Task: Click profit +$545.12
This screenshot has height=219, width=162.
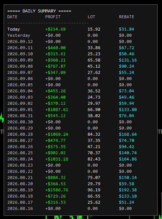Action: (55, 116)
